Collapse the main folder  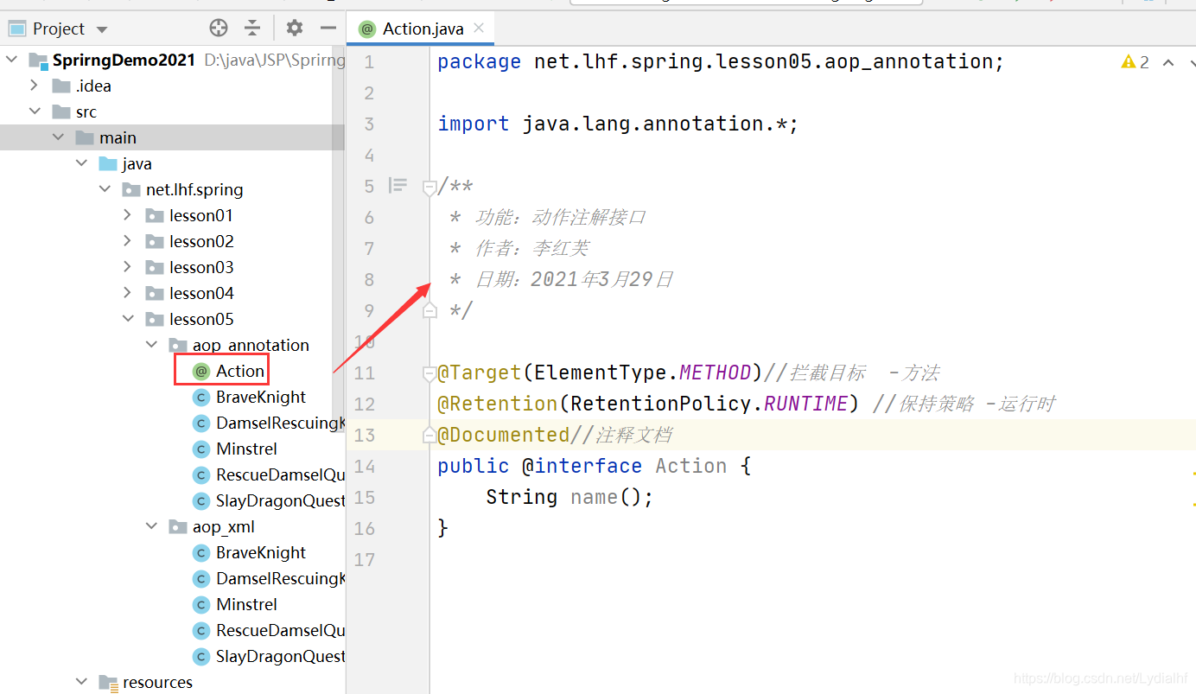pos(58,137)
